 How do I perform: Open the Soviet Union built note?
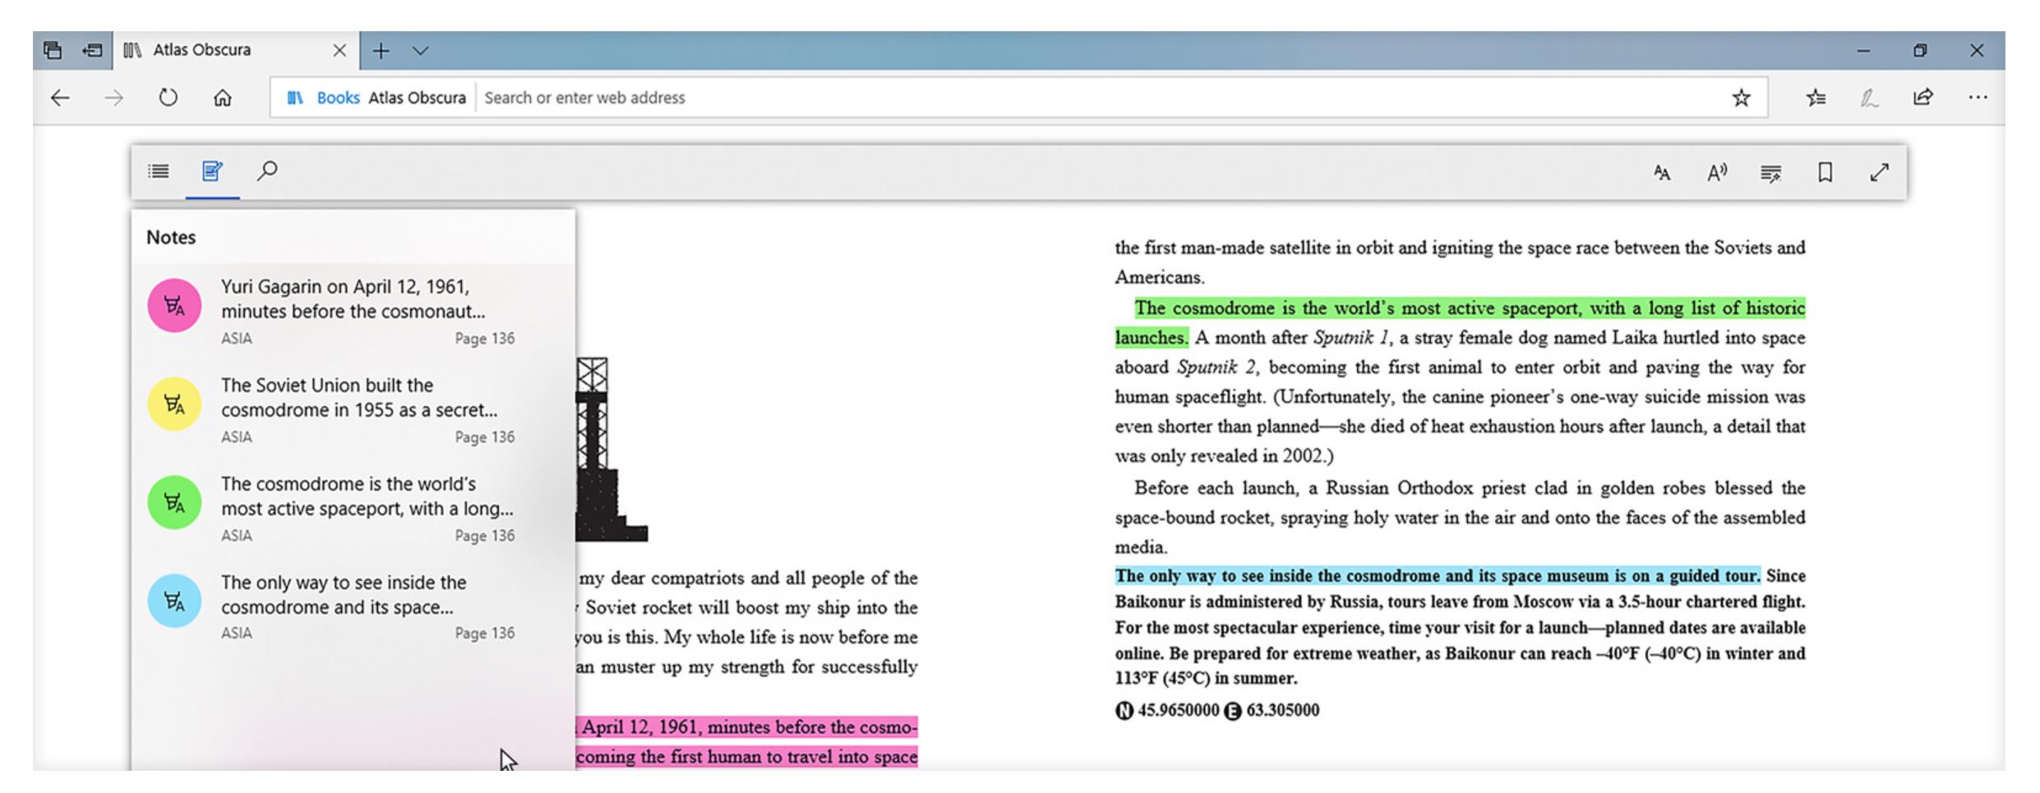(353, 409)
